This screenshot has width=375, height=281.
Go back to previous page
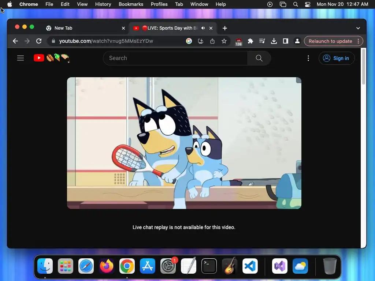pos(15,41)
